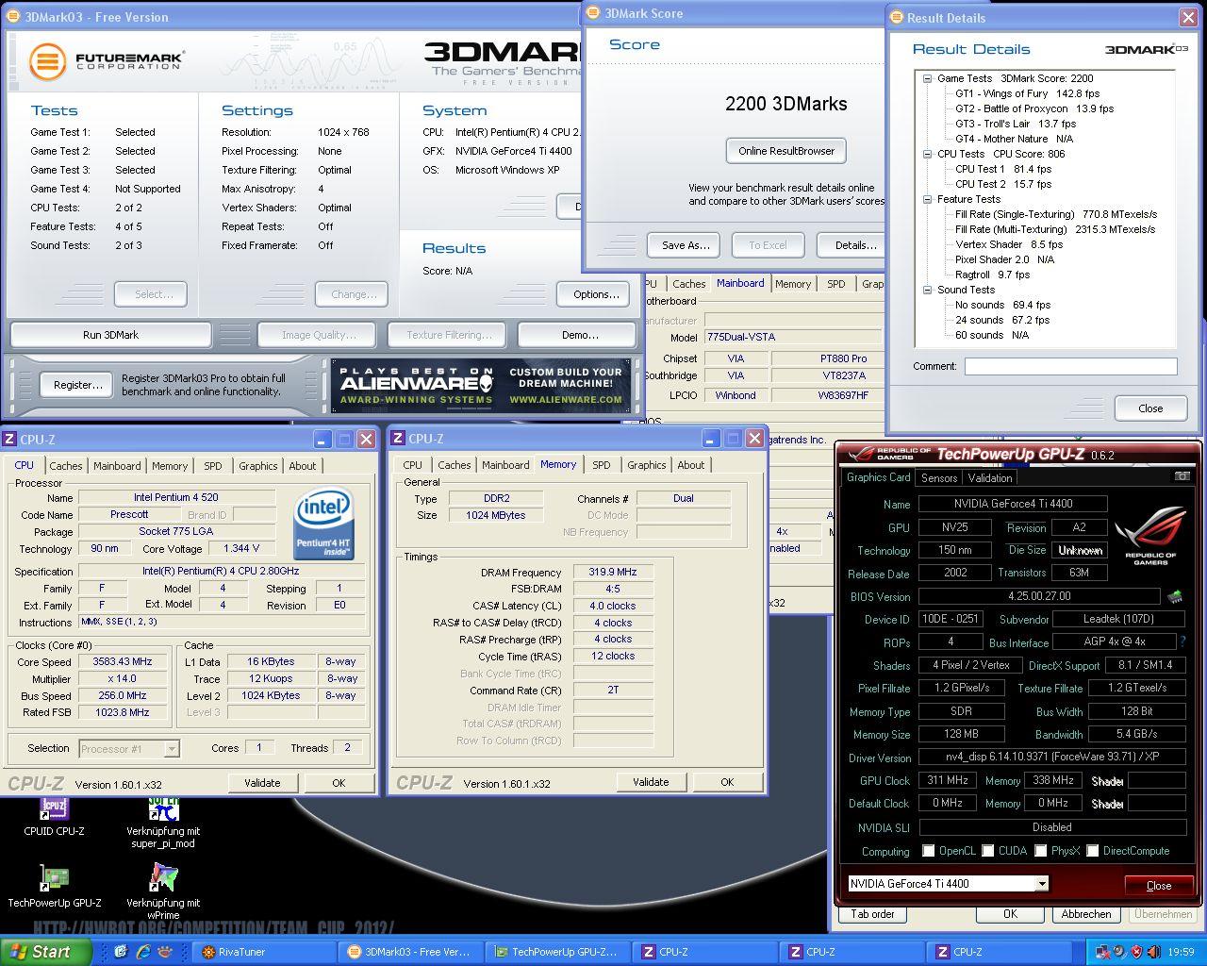Click the Result Details window title icon
The image size is (1207, 966).
tap(896, 17)
